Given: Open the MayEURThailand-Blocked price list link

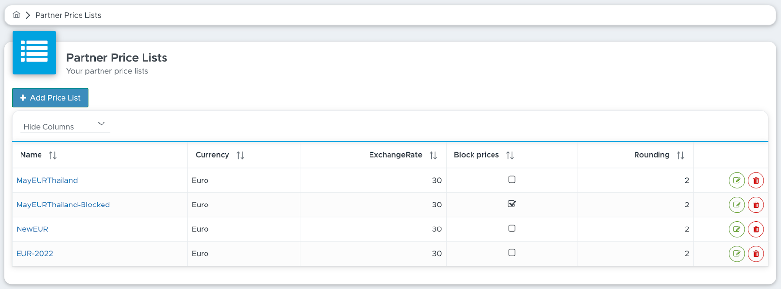Looking at the screenshot, I should pyautogui.click(x=63, y=205).
